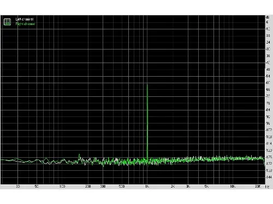Image resolution: width=273 pixels, height=204 pixels.
Task: Click the dB unit label at top right
Action: [x=268, y=17]
